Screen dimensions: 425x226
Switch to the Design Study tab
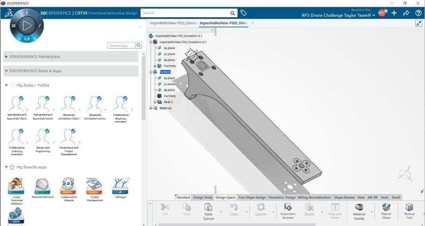pyautogui.click(x=203, y=197)
